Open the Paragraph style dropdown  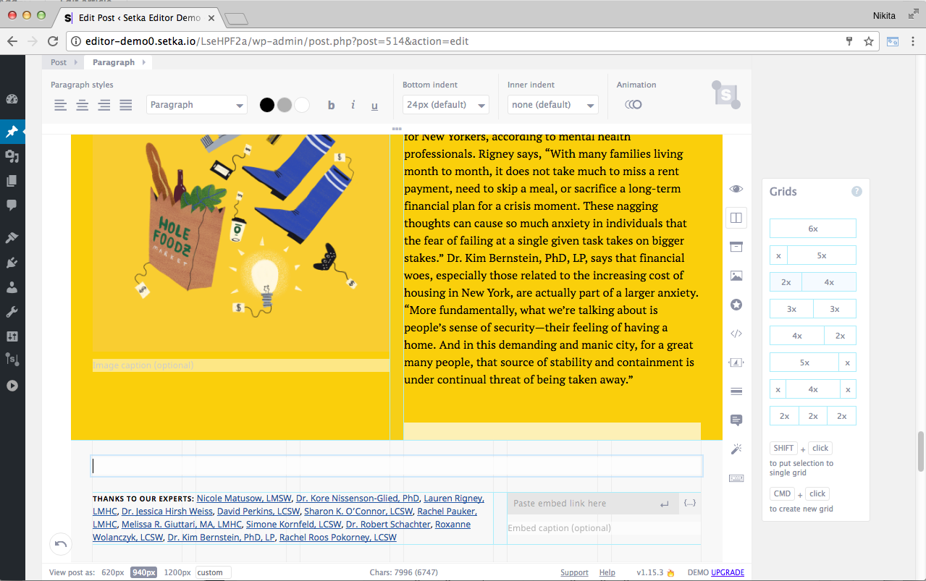(196, 104)
